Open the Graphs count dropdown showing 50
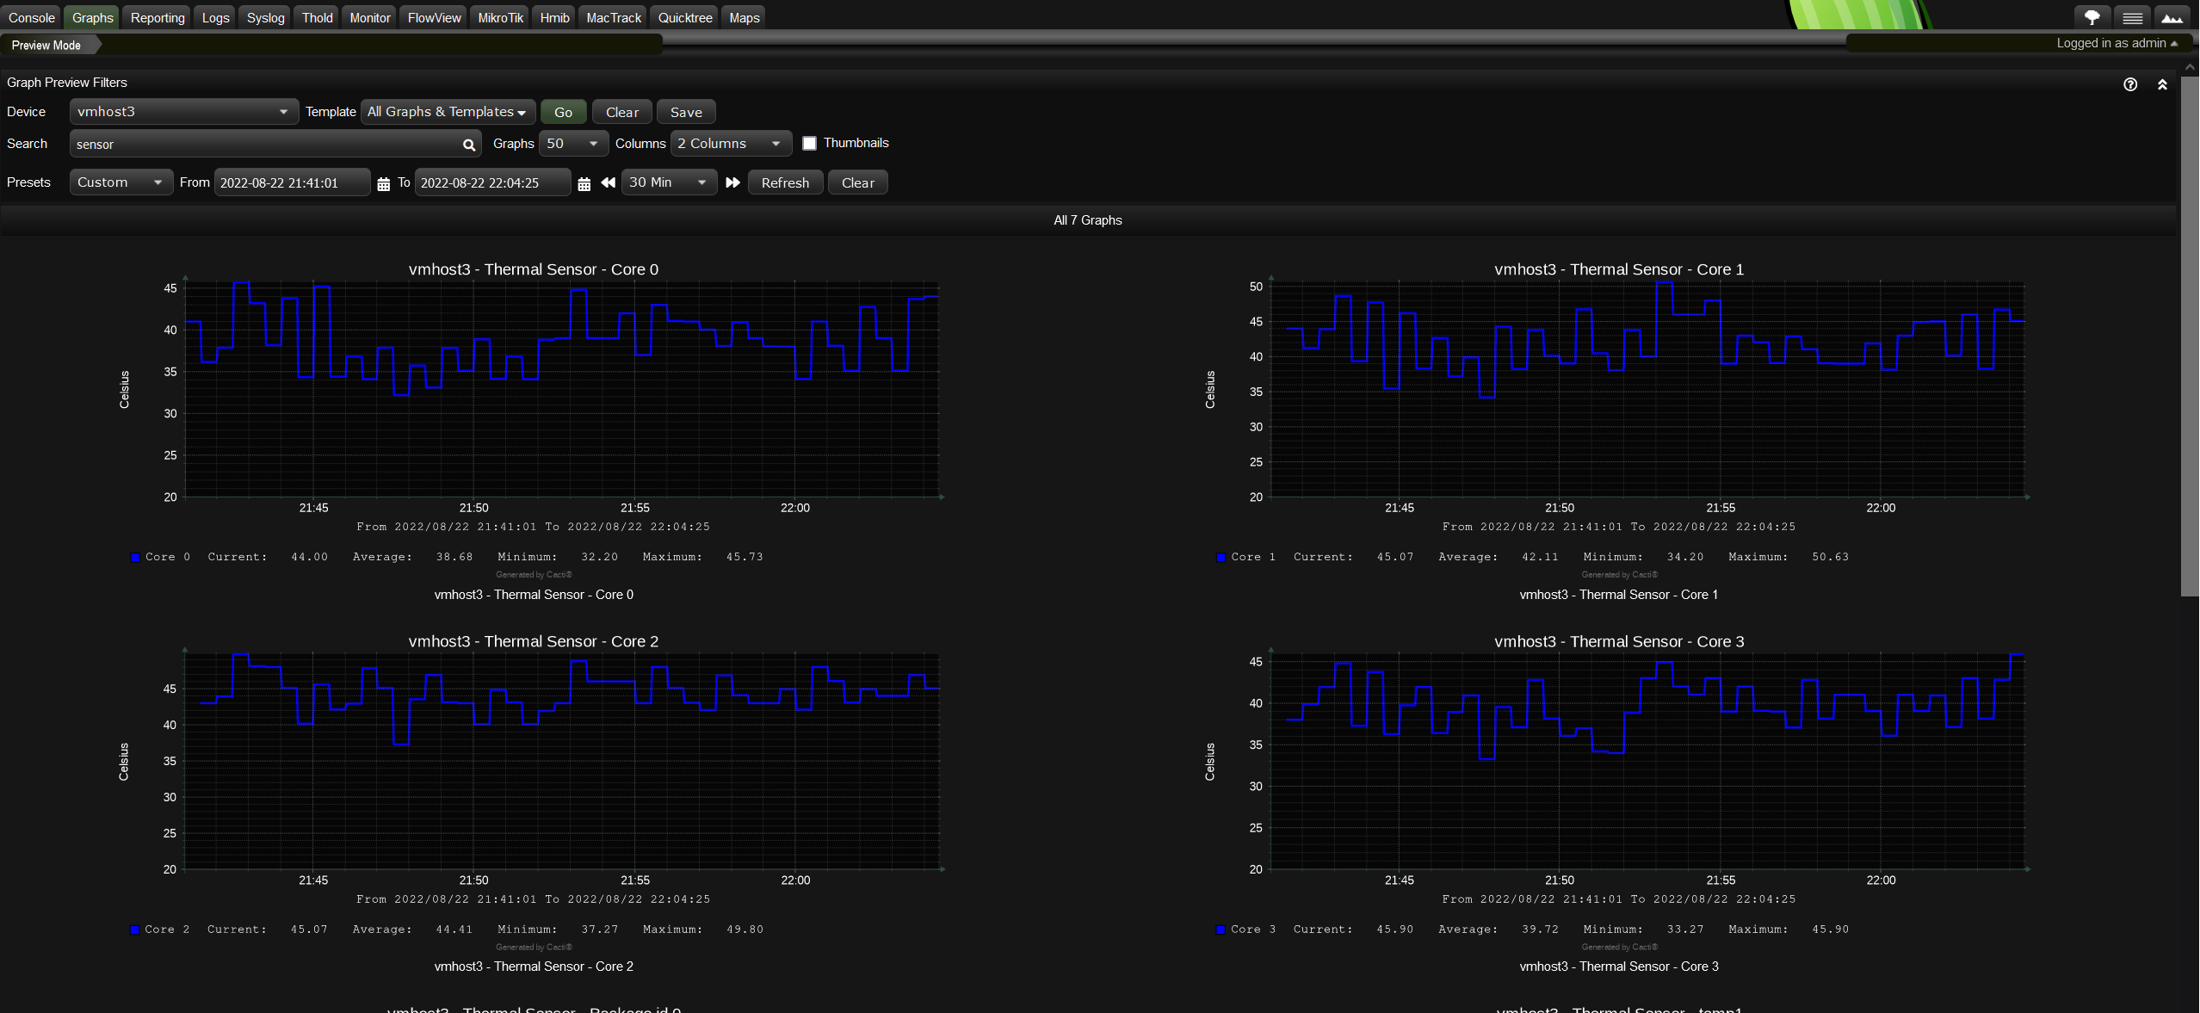Screen dimensions: 2200x1013 [573, 144]
